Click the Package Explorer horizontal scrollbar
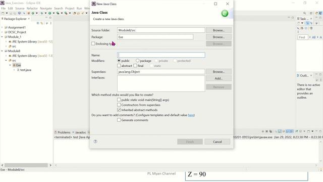Viewport: 323px width, 182px height. coord(26,165)
